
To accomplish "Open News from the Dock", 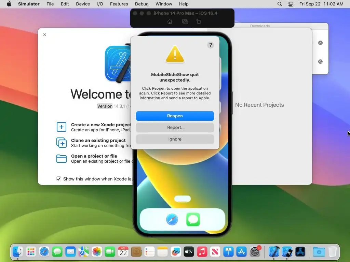I will [215, 252].
